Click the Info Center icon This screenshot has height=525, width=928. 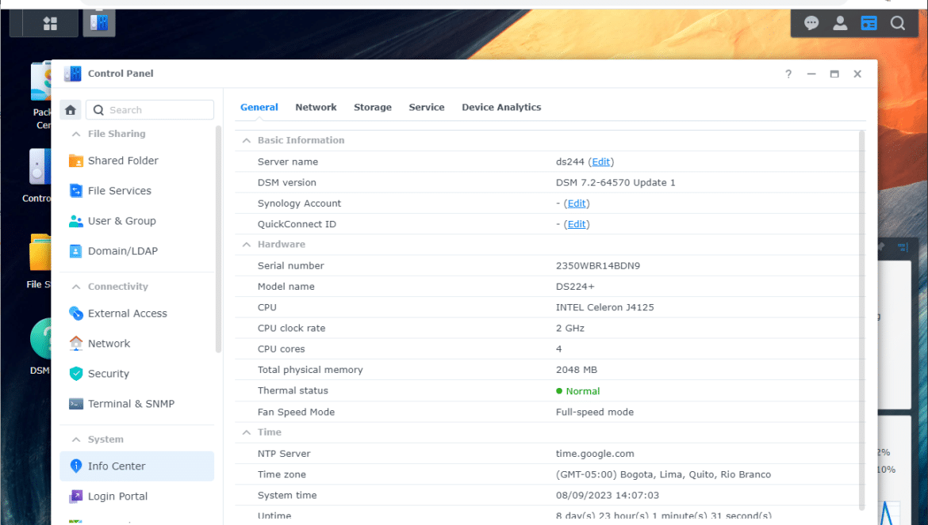76,466
